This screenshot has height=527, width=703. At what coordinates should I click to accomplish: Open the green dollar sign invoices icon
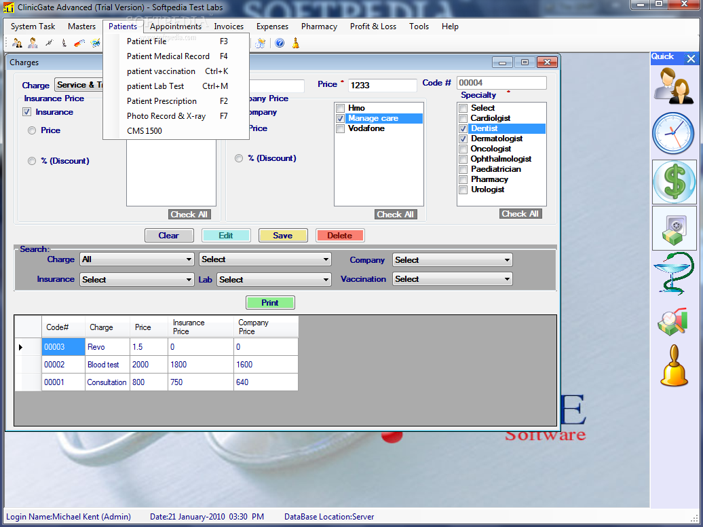(x=674, y=182)
